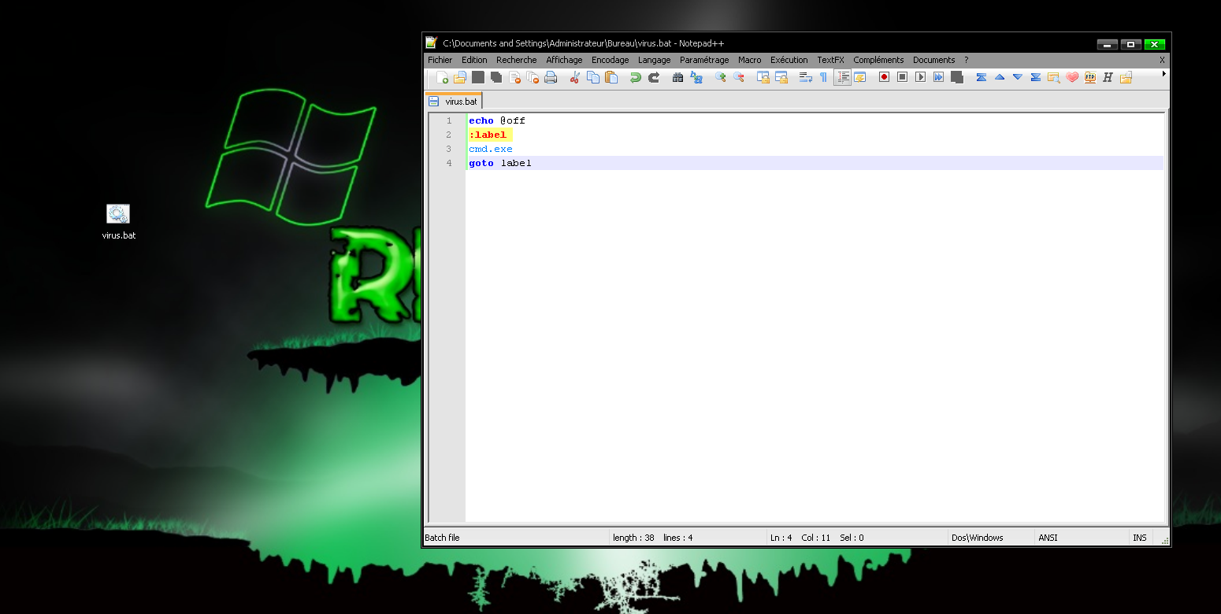Viewport: 1221px width, 614px height.
Task: Open the TextFX menu
Action: (x=830, y=60)
